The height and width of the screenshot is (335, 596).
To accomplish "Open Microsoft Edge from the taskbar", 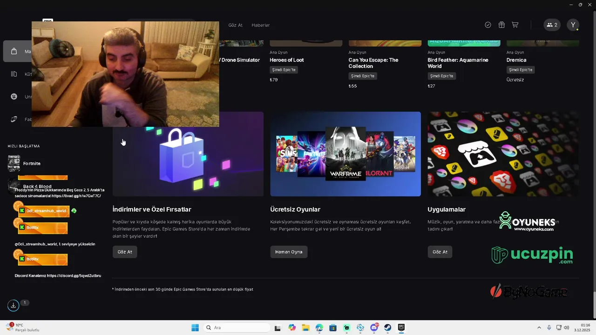I will point(319,328).
